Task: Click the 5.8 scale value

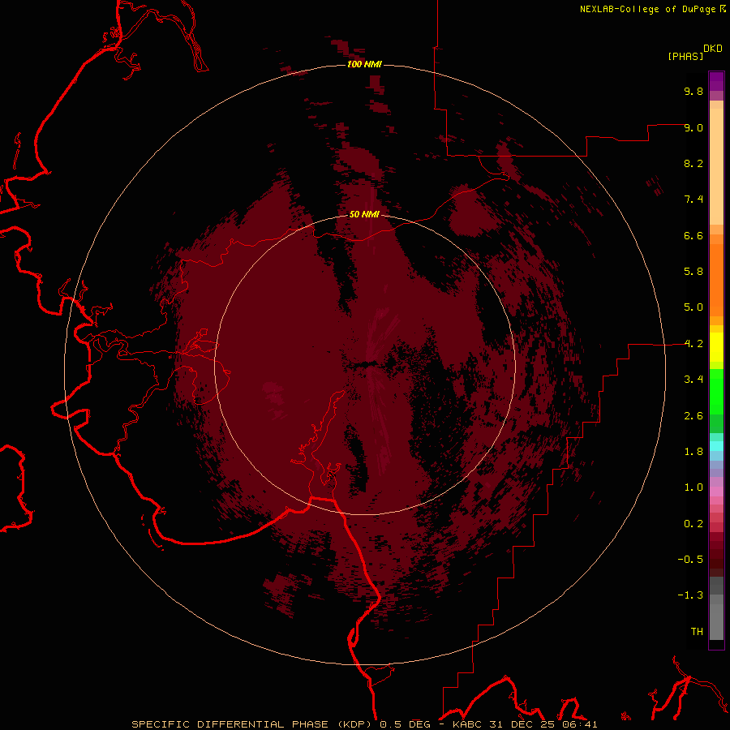Action: [693, 272]
